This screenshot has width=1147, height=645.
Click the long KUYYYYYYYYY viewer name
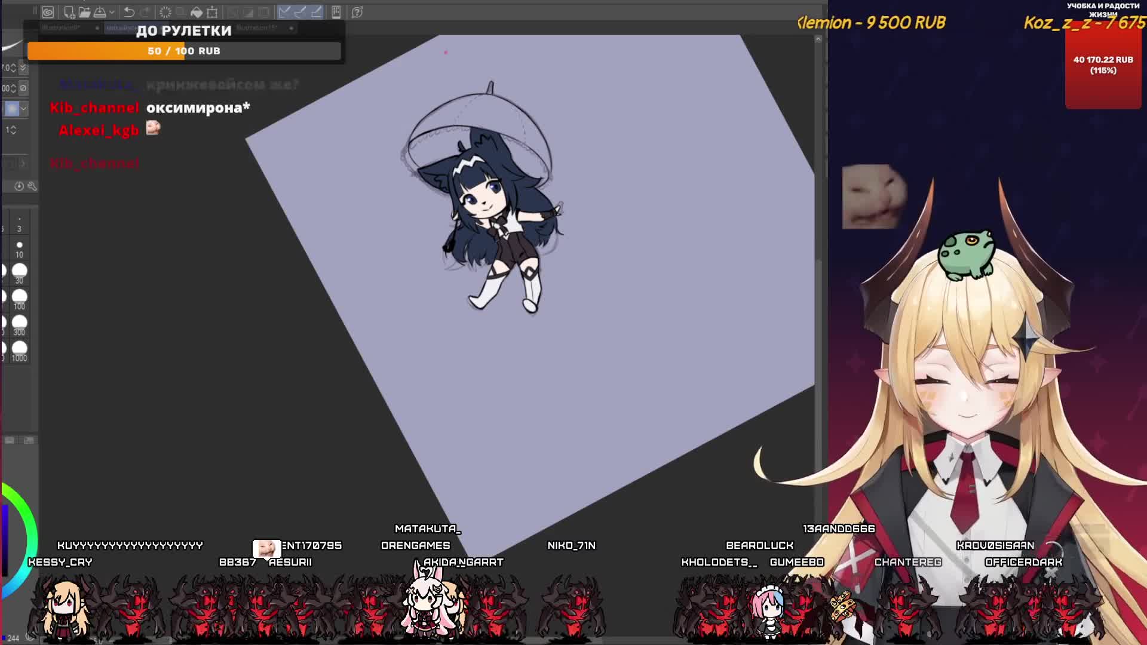tap(130, 545)
